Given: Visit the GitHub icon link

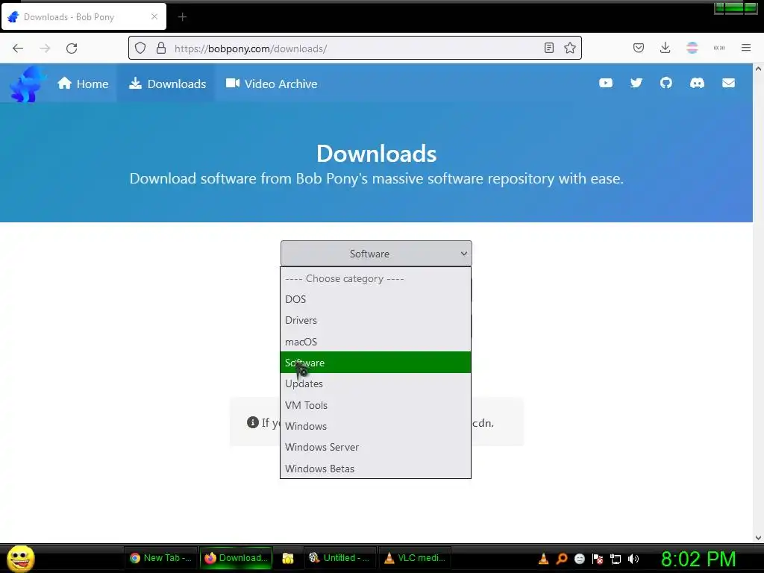Looking at the screenshot, I should pyautogui.click(x=666, y=84).
